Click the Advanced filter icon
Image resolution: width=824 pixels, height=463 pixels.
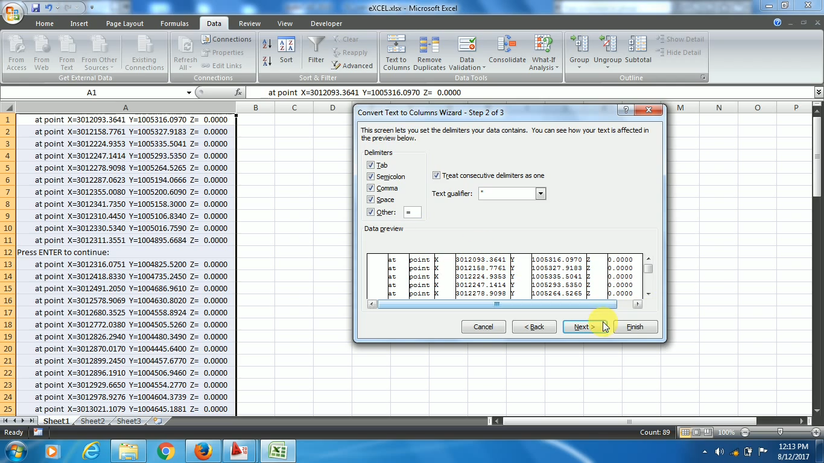[352, 66]
